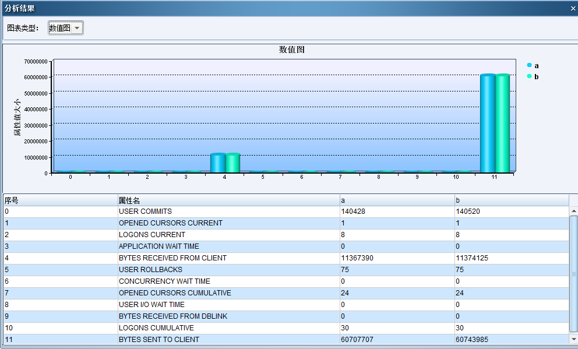Open the 图表类型 chart type dropdown
This screenshot has height=349, width=578.
[66, 28]
